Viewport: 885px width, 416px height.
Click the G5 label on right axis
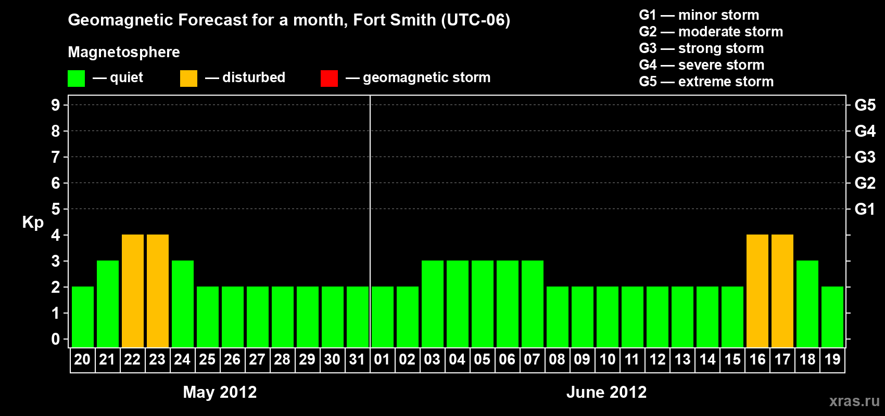point(865,105)
